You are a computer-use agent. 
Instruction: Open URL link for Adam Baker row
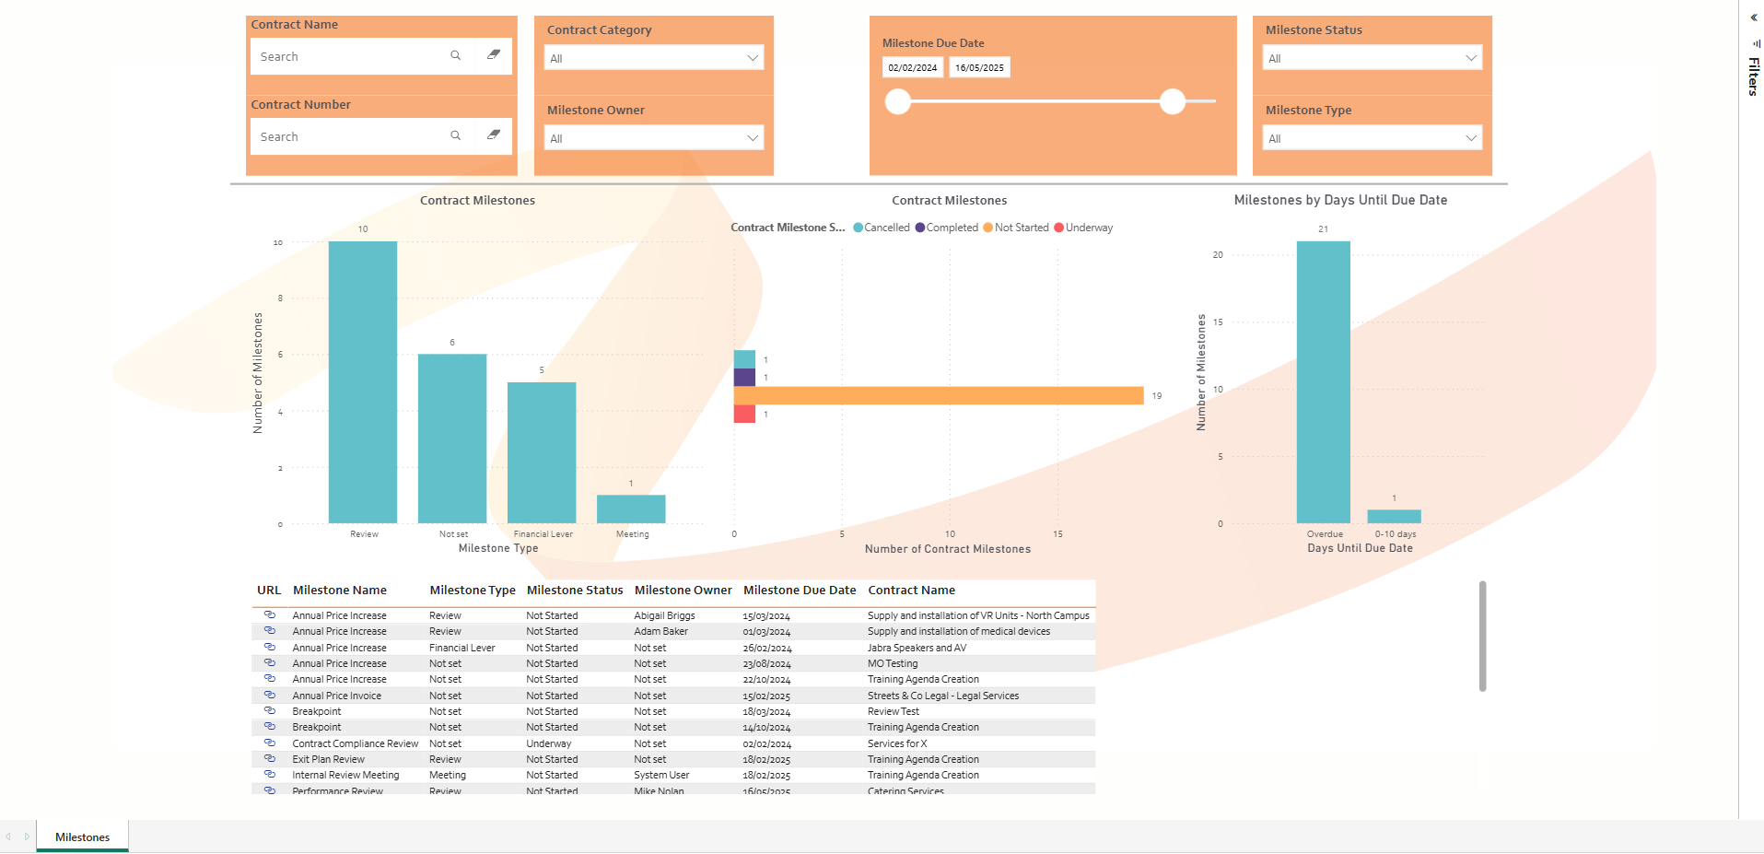coord(270,631)
